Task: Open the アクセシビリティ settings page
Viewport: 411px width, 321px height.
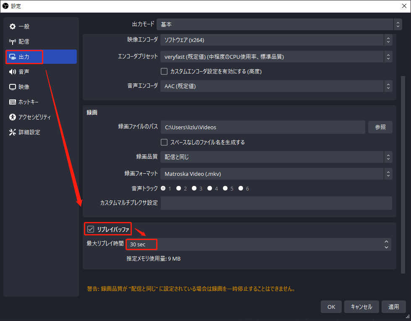Action: (41, 117)
